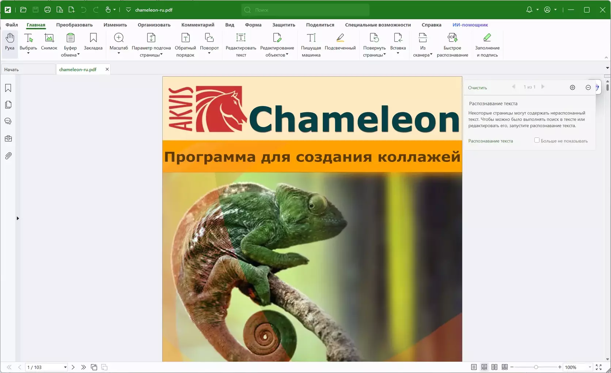Select the Пишущая машинка typewriter tool
Screen dimensions: 611x373
pos(311,45)
